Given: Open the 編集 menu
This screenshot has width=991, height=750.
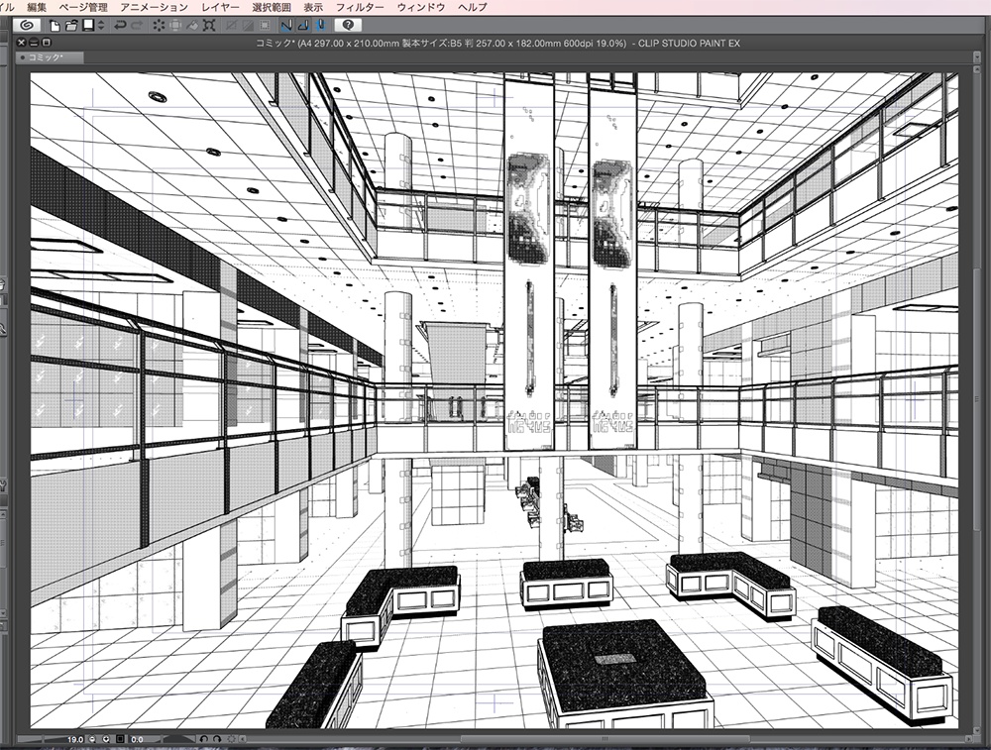Looking at the screenshot, I should pyautogui.click(x=37, y=8).
